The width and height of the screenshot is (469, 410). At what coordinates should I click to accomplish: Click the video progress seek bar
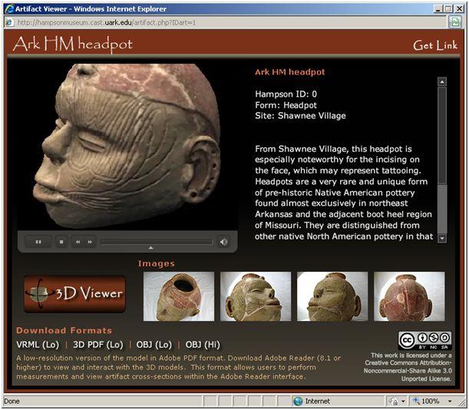click(x=157, y=242)
